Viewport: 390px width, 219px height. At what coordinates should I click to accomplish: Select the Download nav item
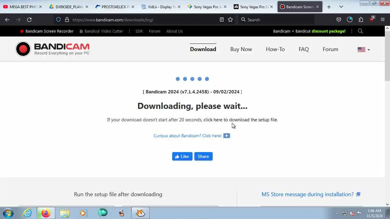pos(203,49)
